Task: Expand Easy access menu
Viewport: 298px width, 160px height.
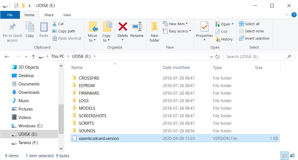Action: click(x=190, y=31)
